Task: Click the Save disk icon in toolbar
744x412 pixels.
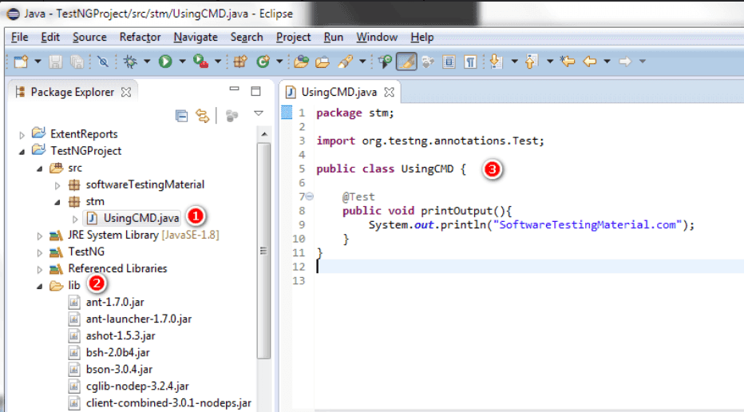Action: click(x=56, y=61)
